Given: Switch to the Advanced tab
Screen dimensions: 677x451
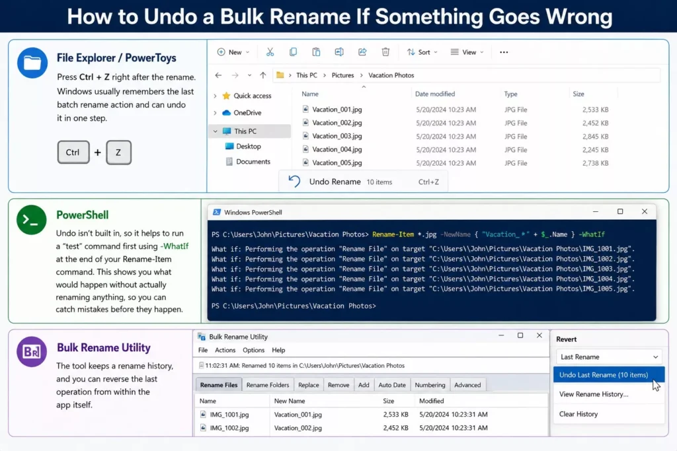Looking at the screenshot, I should (x=467, y=384).
